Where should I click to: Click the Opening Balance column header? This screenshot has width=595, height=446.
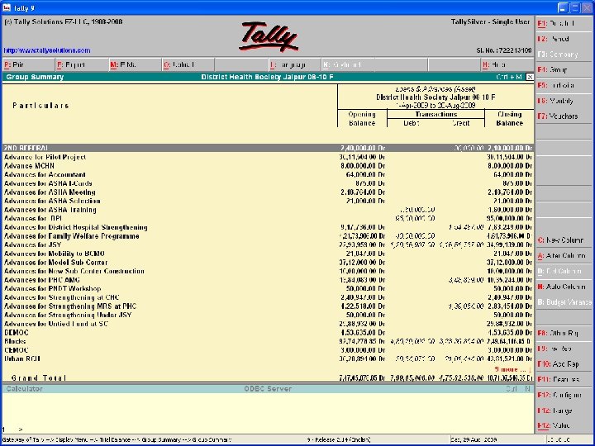point(362,119)
